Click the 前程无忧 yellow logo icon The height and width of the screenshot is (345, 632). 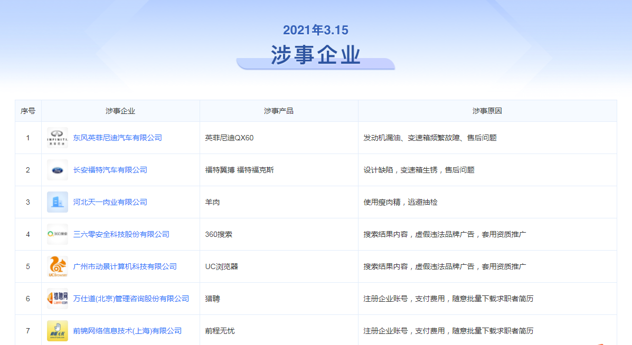[x=57, y=331]
